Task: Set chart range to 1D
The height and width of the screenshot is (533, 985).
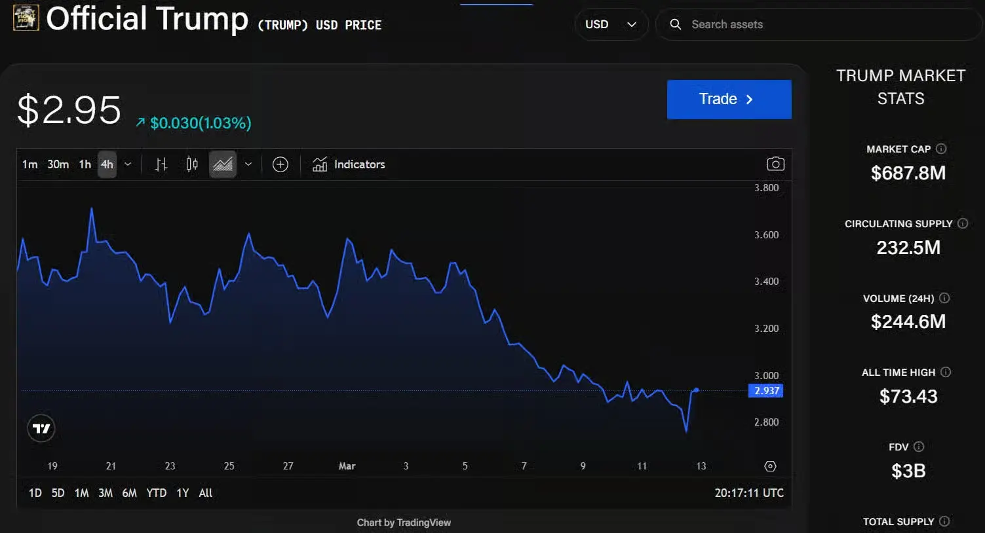Action: [35, 493]
